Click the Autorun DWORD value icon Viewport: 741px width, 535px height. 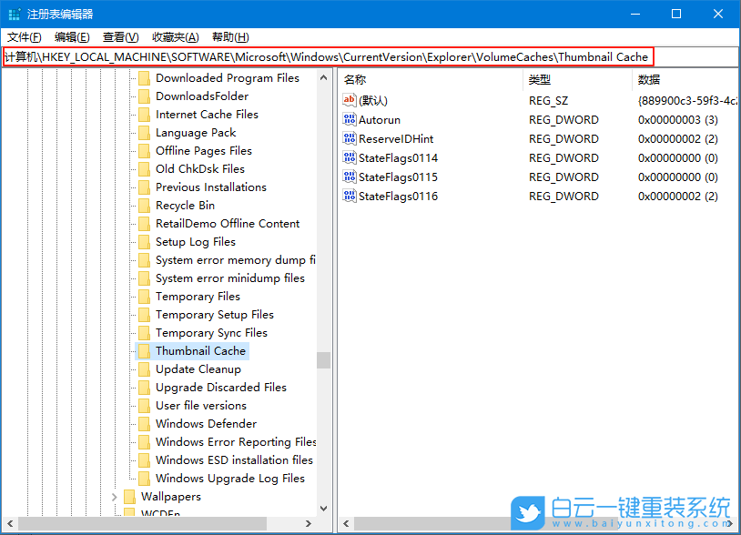[x=350, y=119]
